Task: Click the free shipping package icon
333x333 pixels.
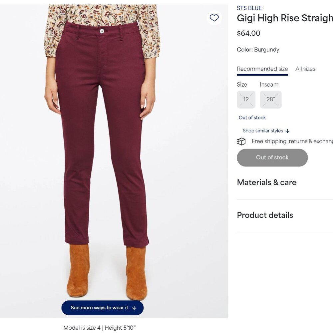Action: pyautogui.click(x=241, y=141)
